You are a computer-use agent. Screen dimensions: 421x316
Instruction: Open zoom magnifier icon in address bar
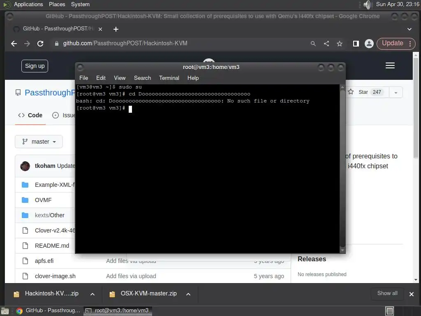pyautogui.click(x=313, y=44)
